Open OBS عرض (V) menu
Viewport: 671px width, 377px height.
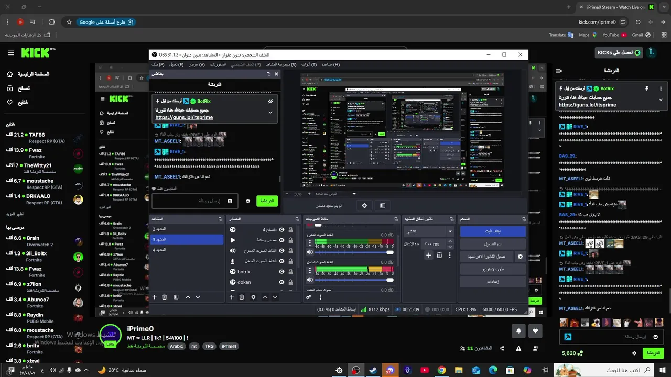click(197, 64)
